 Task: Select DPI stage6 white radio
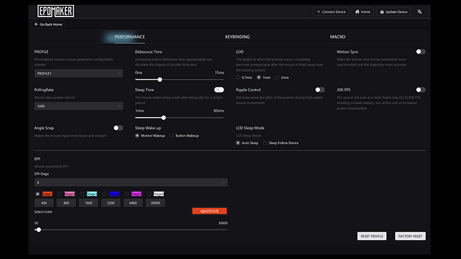point(149,194)
